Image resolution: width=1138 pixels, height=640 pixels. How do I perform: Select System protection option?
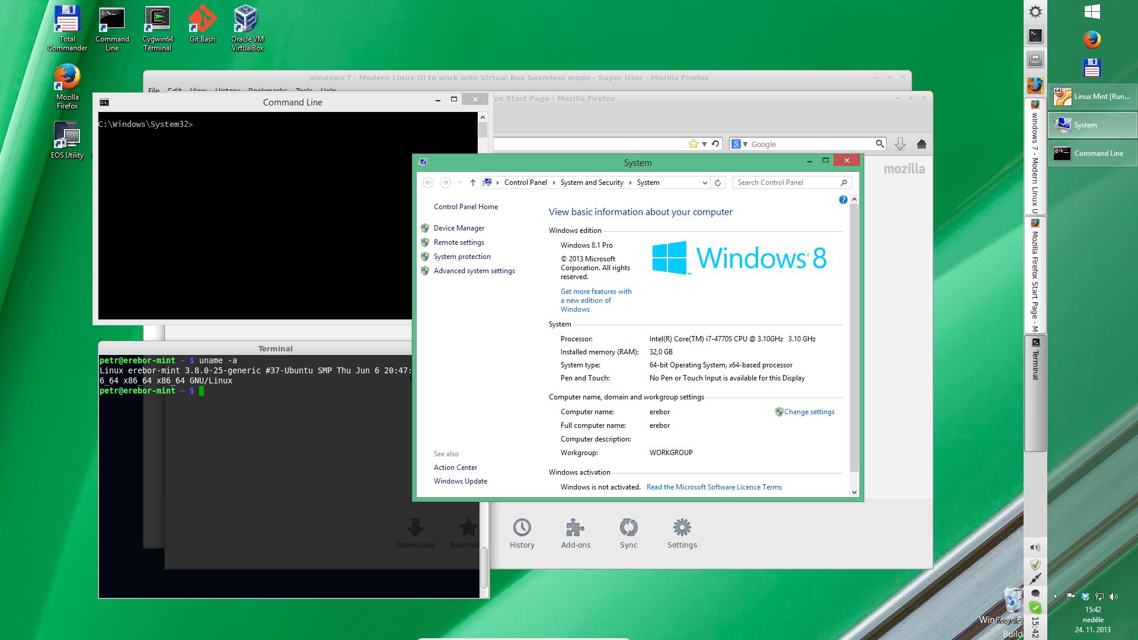pyautogui.click(x=463, y=257)
